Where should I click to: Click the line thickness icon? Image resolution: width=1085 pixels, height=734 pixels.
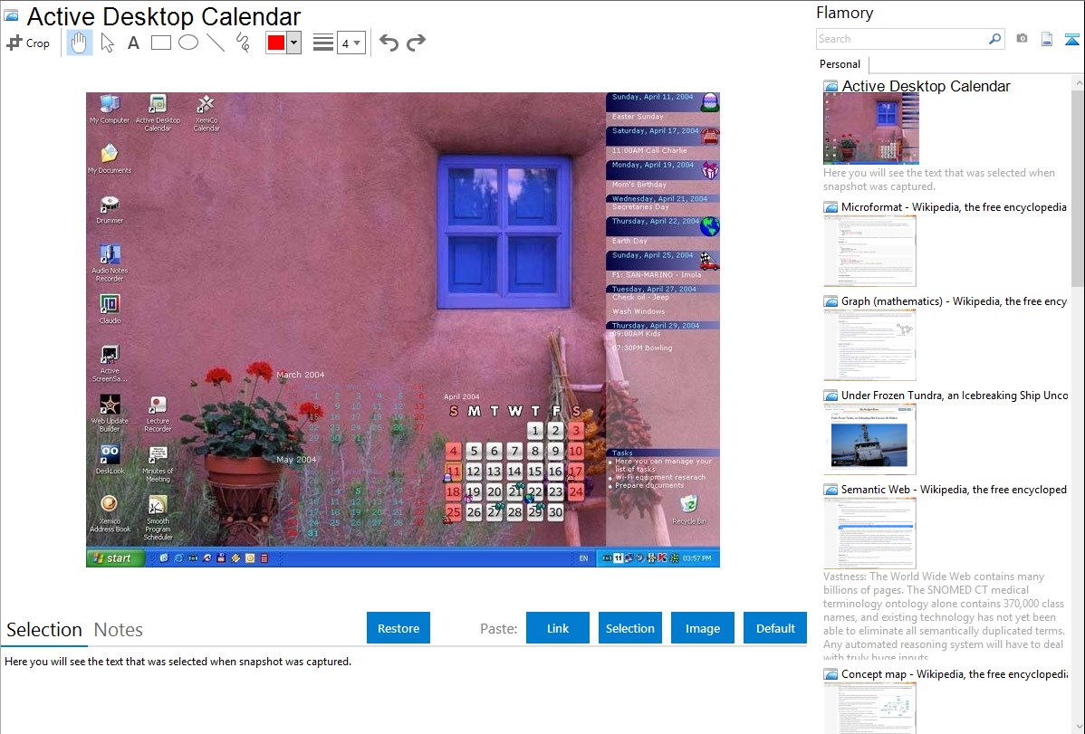tap(323, 43)
